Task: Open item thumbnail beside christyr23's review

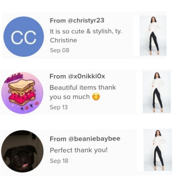Action: pyautogui.click(x=153, y=36)
